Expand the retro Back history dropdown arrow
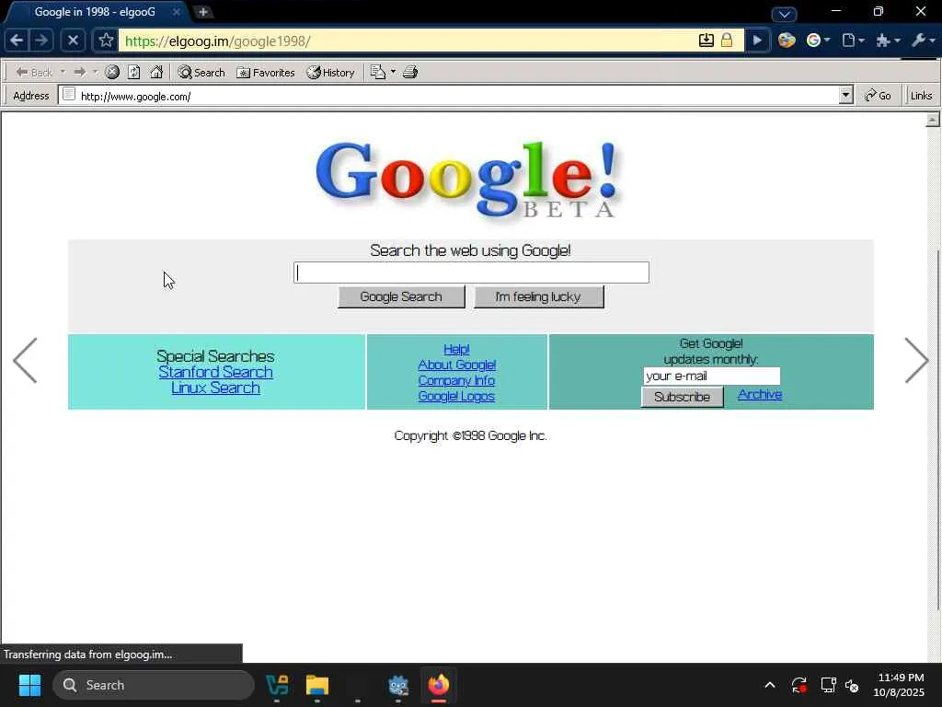This screenshot has height=707, width=942. [63, 72]
